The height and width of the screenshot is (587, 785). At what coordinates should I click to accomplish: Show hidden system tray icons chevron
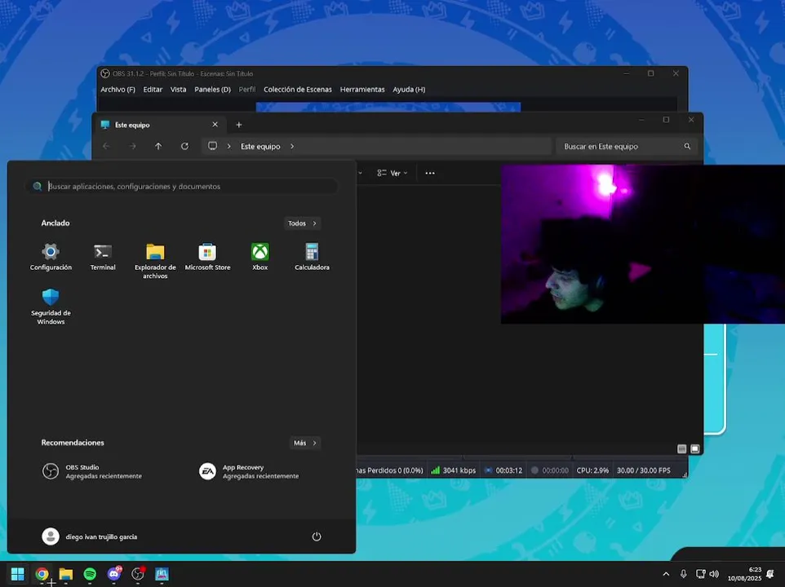coord(666,574)
